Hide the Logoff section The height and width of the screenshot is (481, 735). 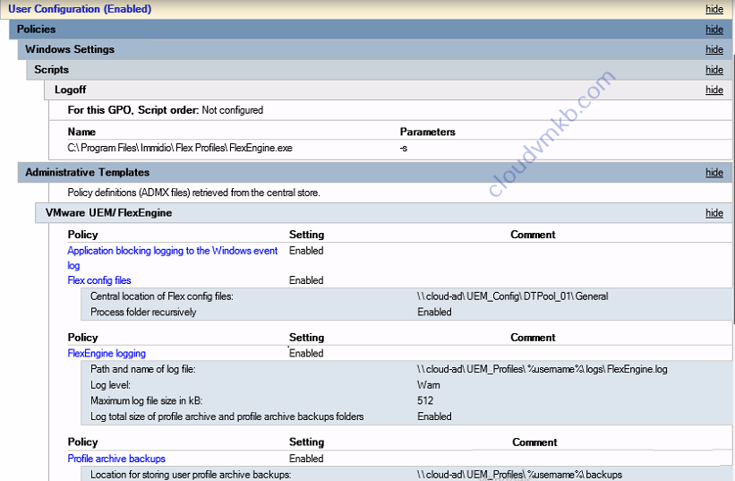[x=714, y=90]
